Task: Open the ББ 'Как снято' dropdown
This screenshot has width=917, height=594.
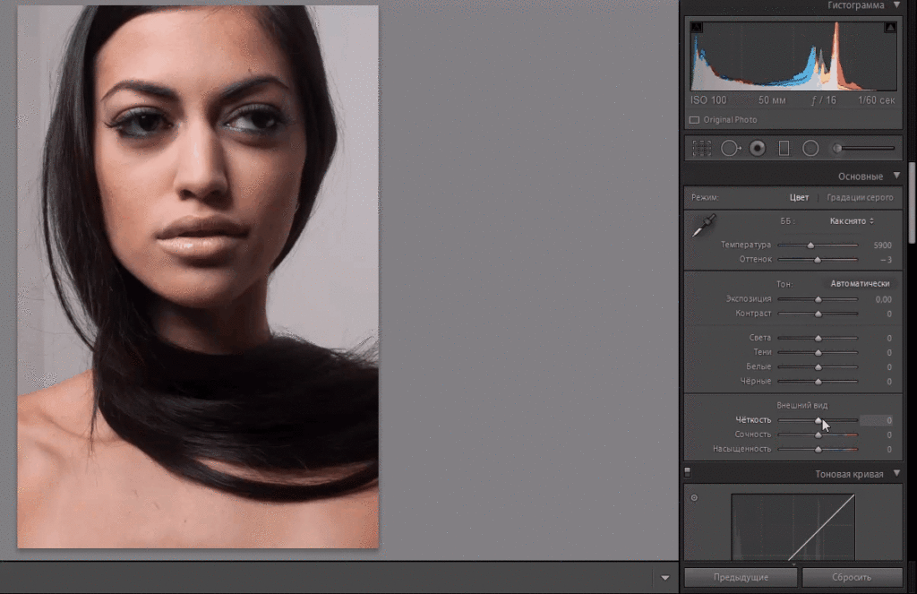Action: point(852,220)
